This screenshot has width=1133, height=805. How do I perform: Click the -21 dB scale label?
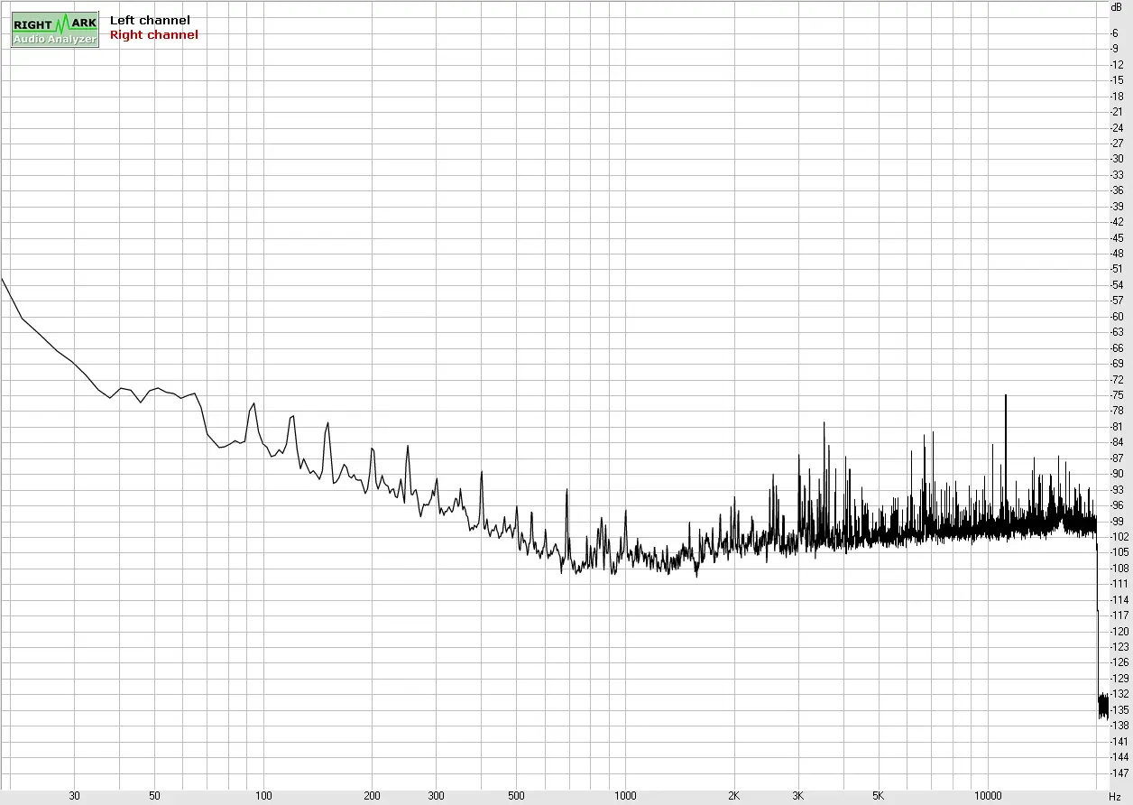pyautogui.click(x=1117, y=111)
